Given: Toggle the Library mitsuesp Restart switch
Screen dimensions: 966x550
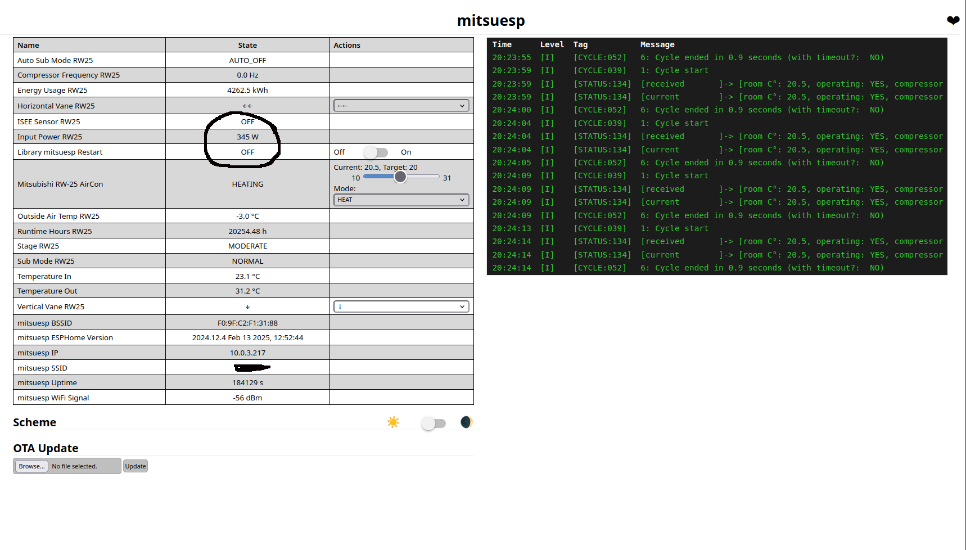Looking at the screenshot, I should pyautogui.click(x=376, y=152).
